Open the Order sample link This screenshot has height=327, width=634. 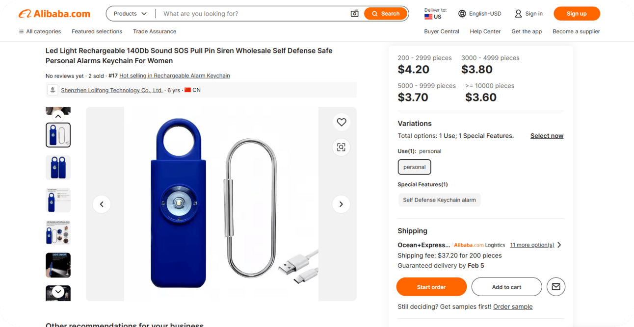[513, 306]
